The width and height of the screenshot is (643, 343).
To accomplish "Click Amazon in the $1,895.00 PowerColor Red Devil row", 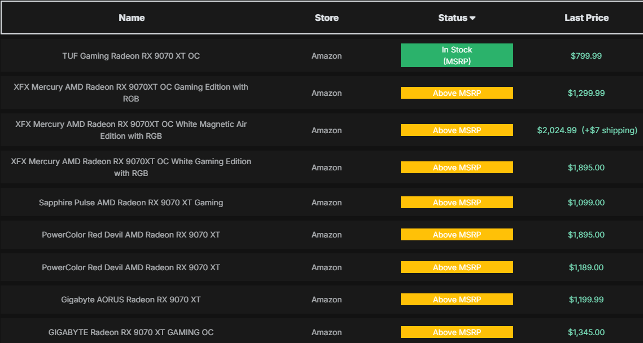I will (x=326, y=235).
